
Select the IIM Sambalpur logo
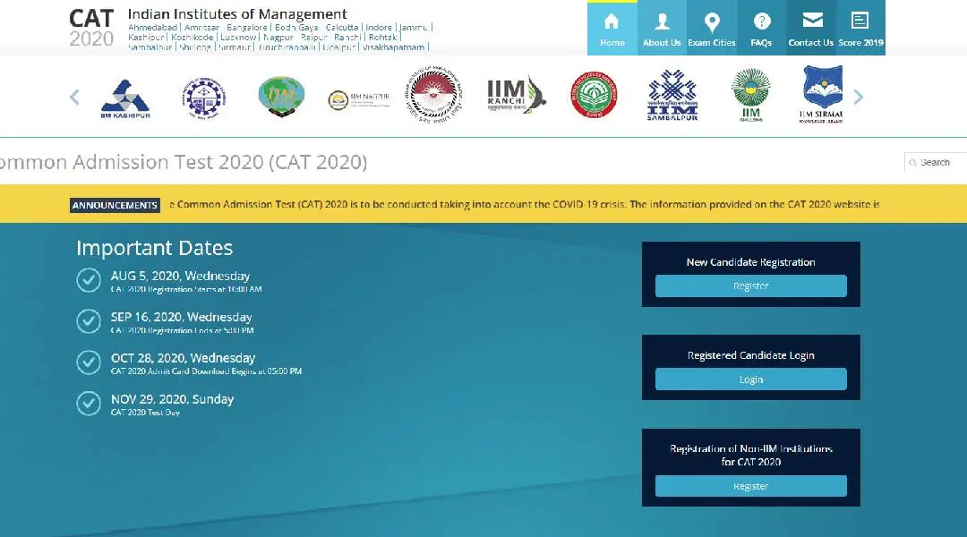click(x=672, y=97)
